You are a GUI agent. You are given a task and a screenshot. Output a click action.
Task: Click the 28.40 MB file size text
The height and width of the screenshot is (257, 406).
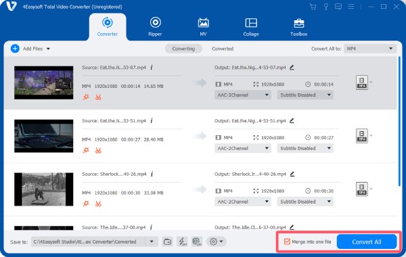coord(154,139)
